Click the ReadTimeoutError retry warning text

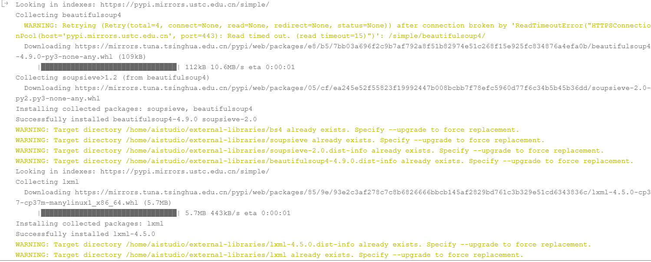coord(333,31)
